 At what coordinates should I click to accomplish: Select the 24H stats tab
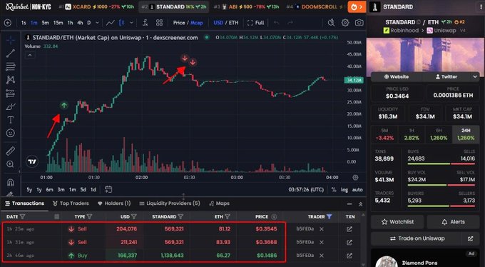click(466, 134)
